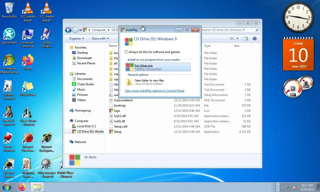This screenshot has width=320, height=192.
Task: Click the analog clock gadget
Action: point(298,17)
